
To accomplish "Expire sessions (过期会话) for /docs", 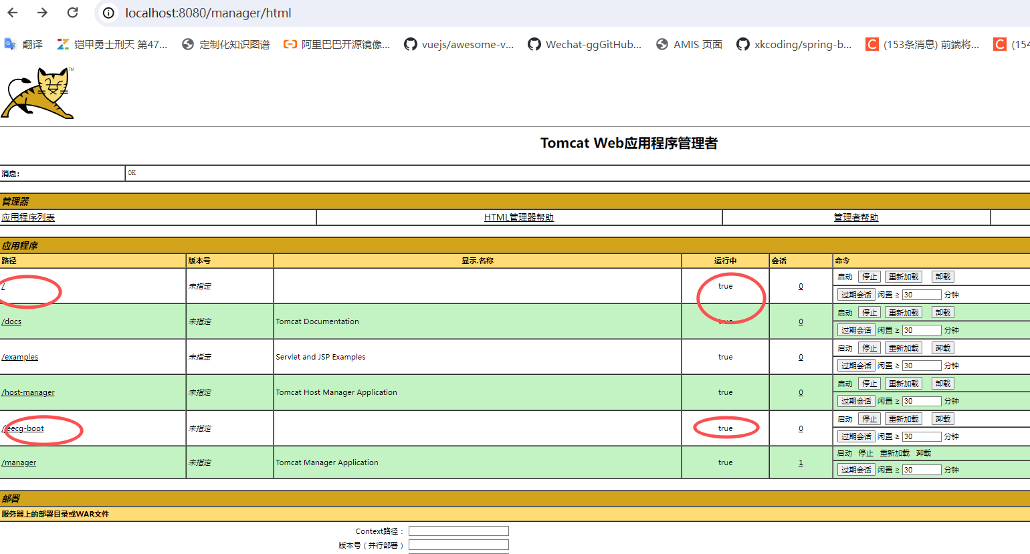I will pos(856,330).
